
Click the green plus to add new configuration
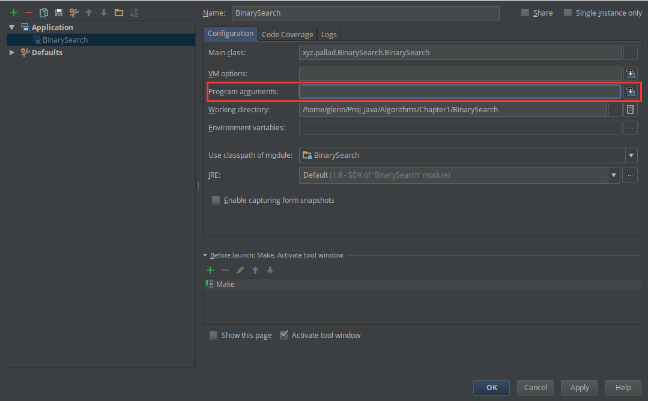point(13,13)
